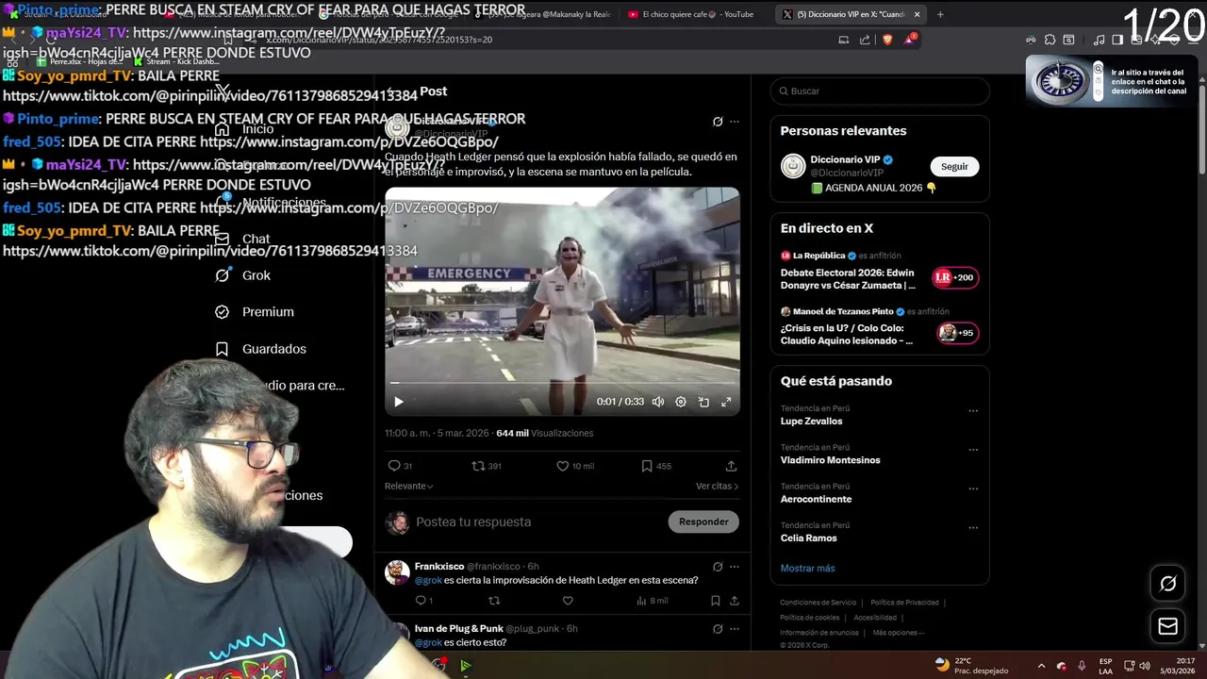This screenshot has width=1207, height=679.
Task: Repost the post with 391 reposts
Action: tap(487, 466)
